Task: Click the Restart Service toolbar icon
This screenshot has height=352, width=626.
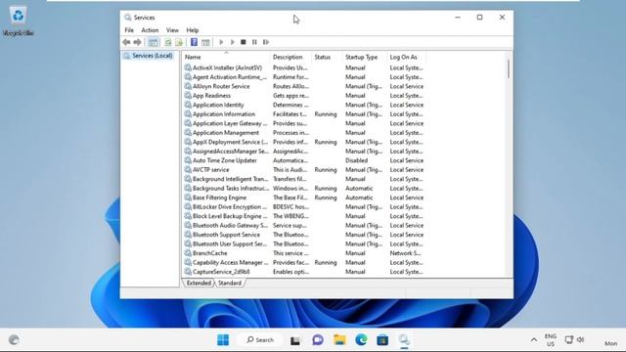Action: click(266, 42)
